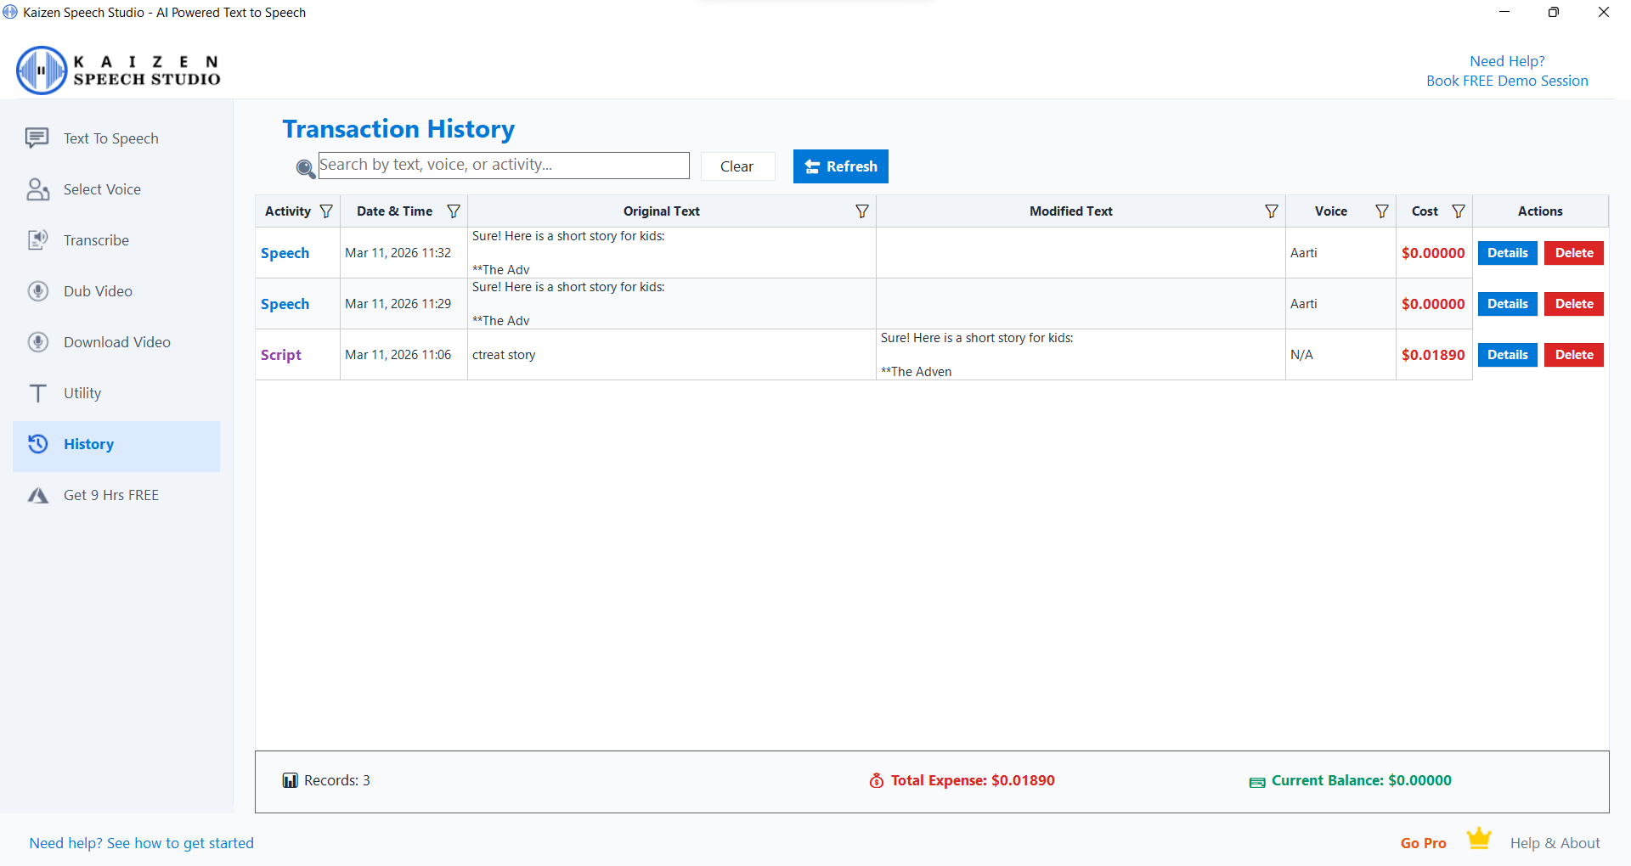
Task: Delete the Script transaction record
Action: click(1573, 355)
